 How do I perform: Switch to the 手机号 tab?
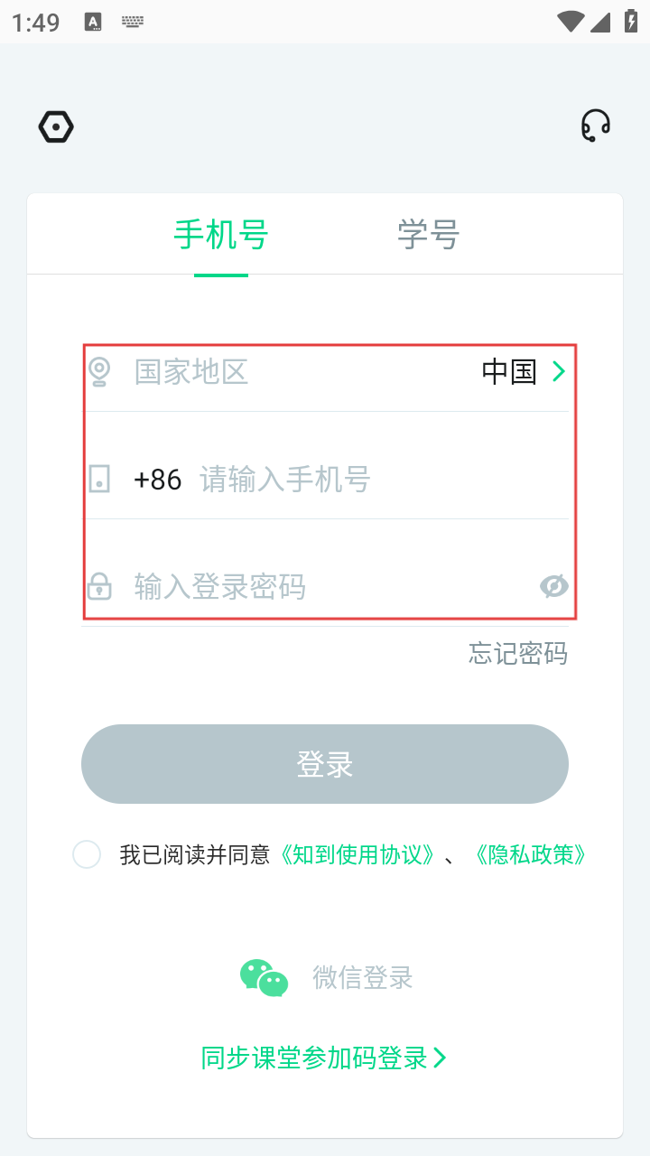pos(221,235)
